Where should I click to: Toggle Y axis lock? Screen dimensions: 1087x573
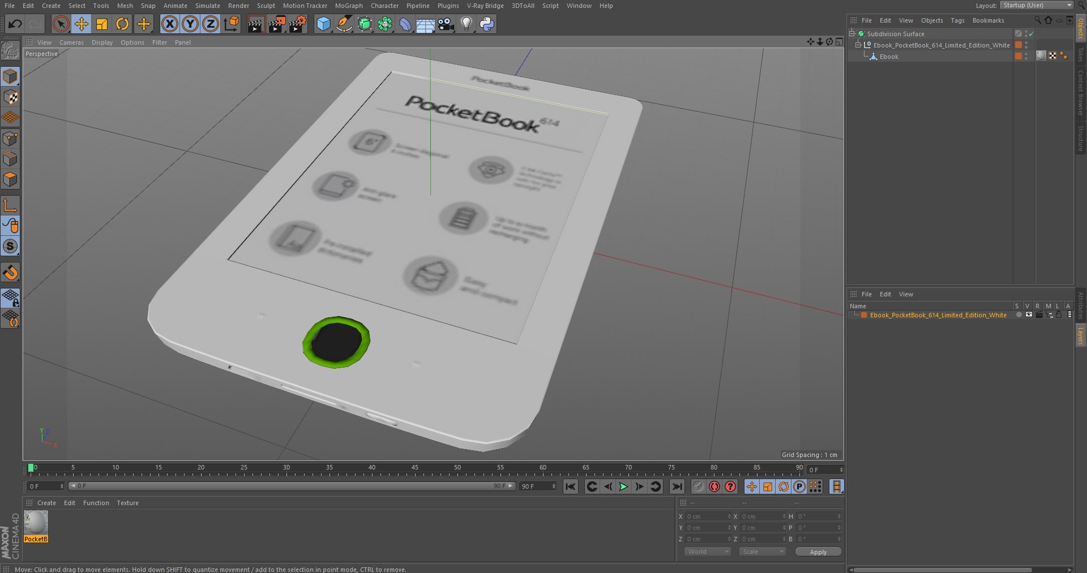point(190,24)
